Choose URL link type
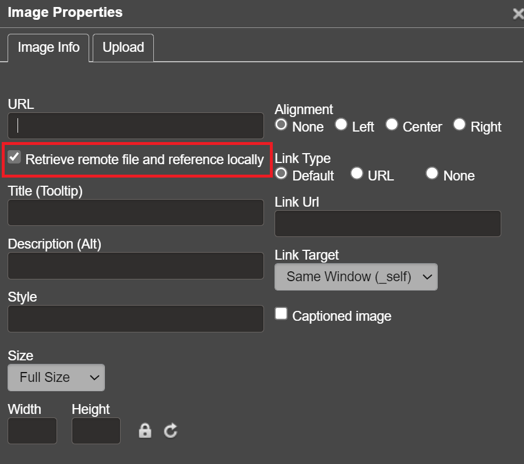 click(x=357, y=173)
